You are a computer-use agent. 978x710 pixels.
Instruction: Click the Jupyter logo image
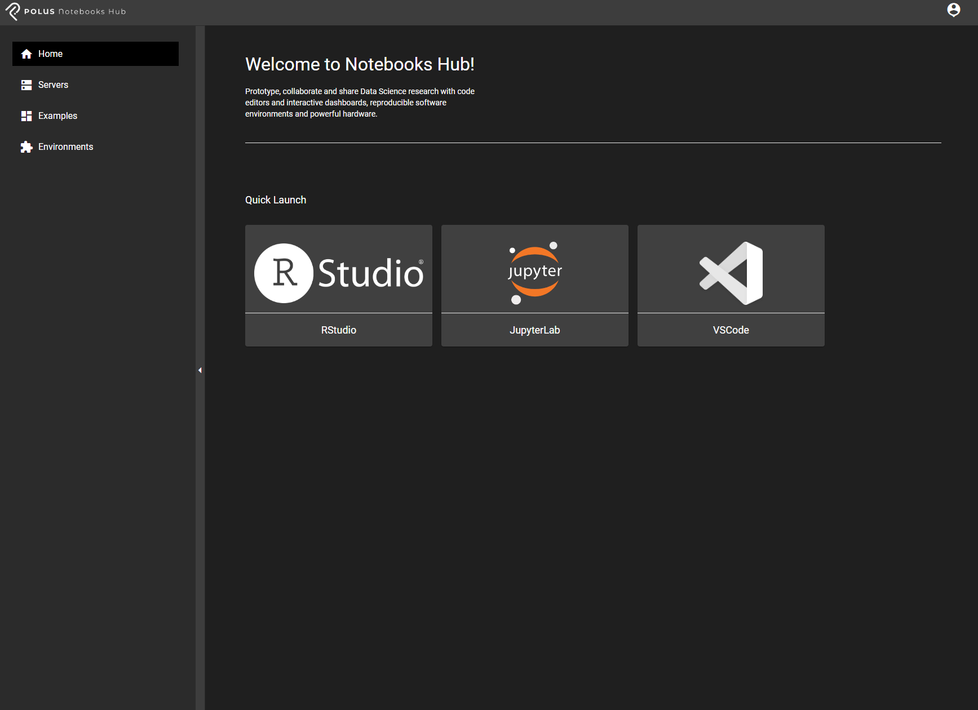(x=534, y=273)
